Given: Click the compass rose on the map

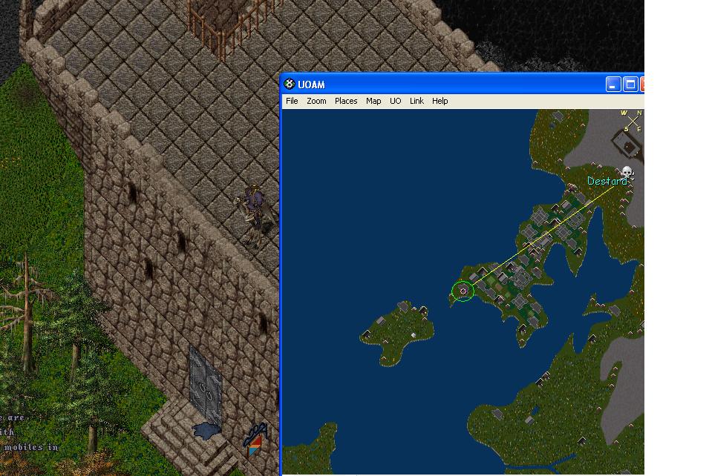Looking at the screenshot, I should point(633,121).
